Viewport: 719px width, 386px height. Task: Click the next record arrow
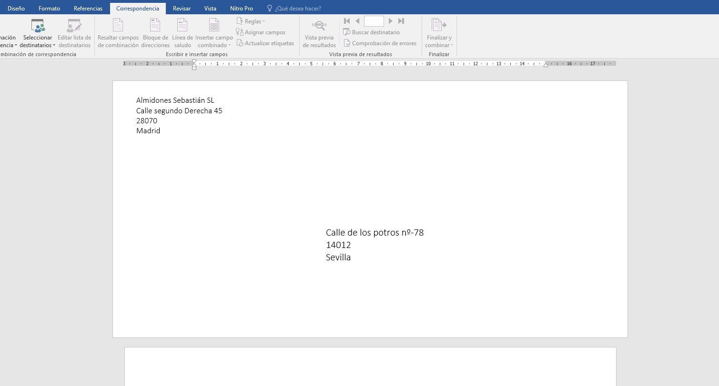pos(391,21)
